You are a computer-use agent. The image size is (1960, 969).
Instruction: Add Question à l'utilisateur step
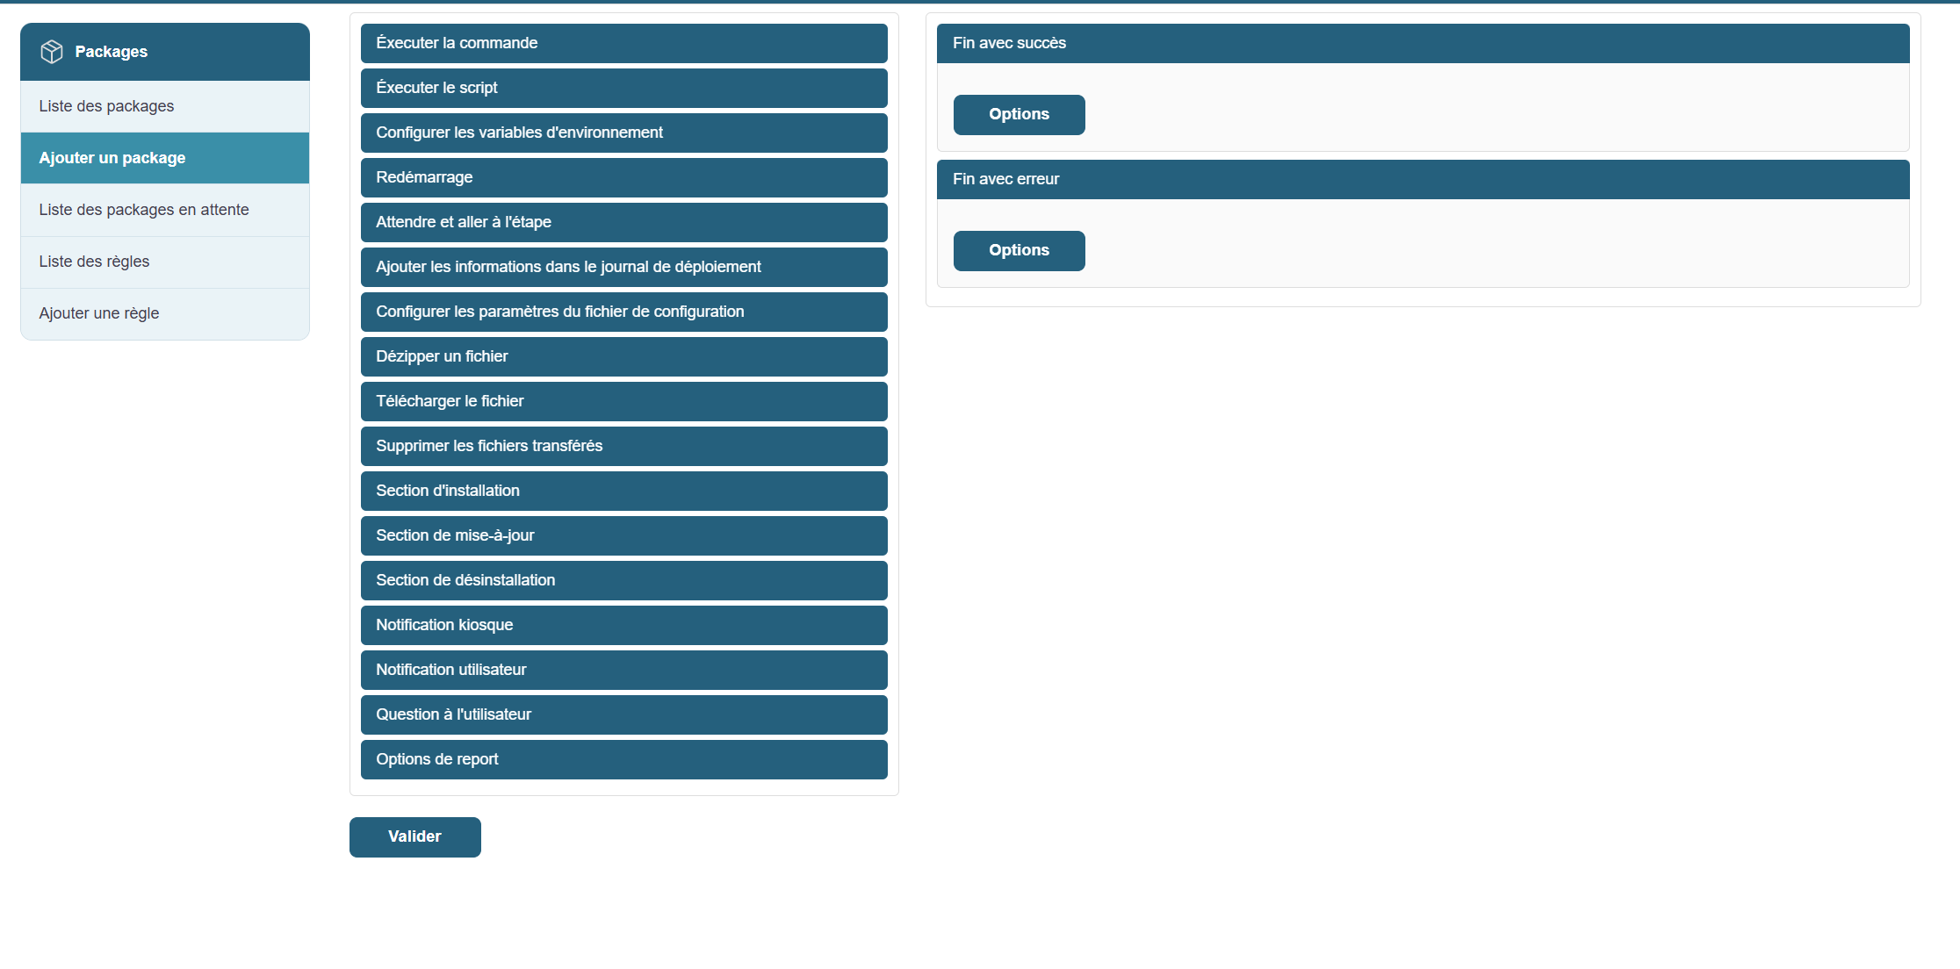point(623,714)
